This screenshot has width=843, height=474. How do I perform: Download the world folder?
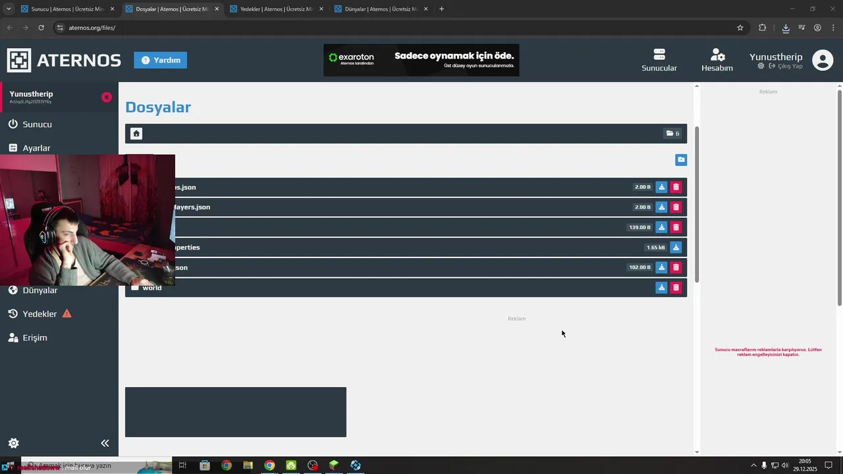tap(662, 288)
